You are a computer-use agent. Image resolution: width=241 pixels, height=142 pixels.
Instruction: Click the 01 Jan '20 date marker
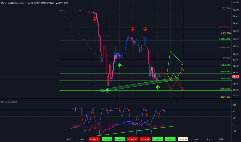132,139
